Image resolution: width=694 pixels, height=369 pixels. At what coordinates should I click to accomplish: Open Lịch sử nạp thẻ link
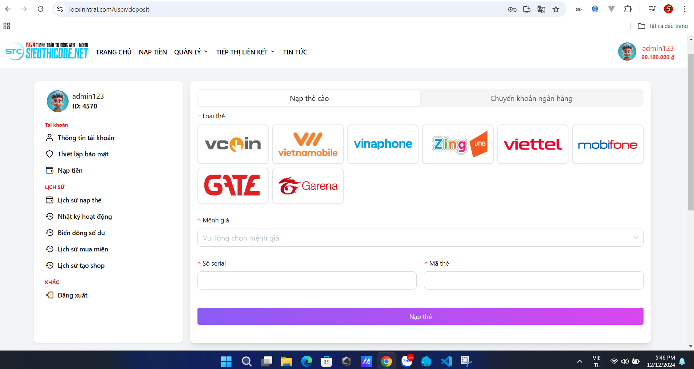coord(79,200)
